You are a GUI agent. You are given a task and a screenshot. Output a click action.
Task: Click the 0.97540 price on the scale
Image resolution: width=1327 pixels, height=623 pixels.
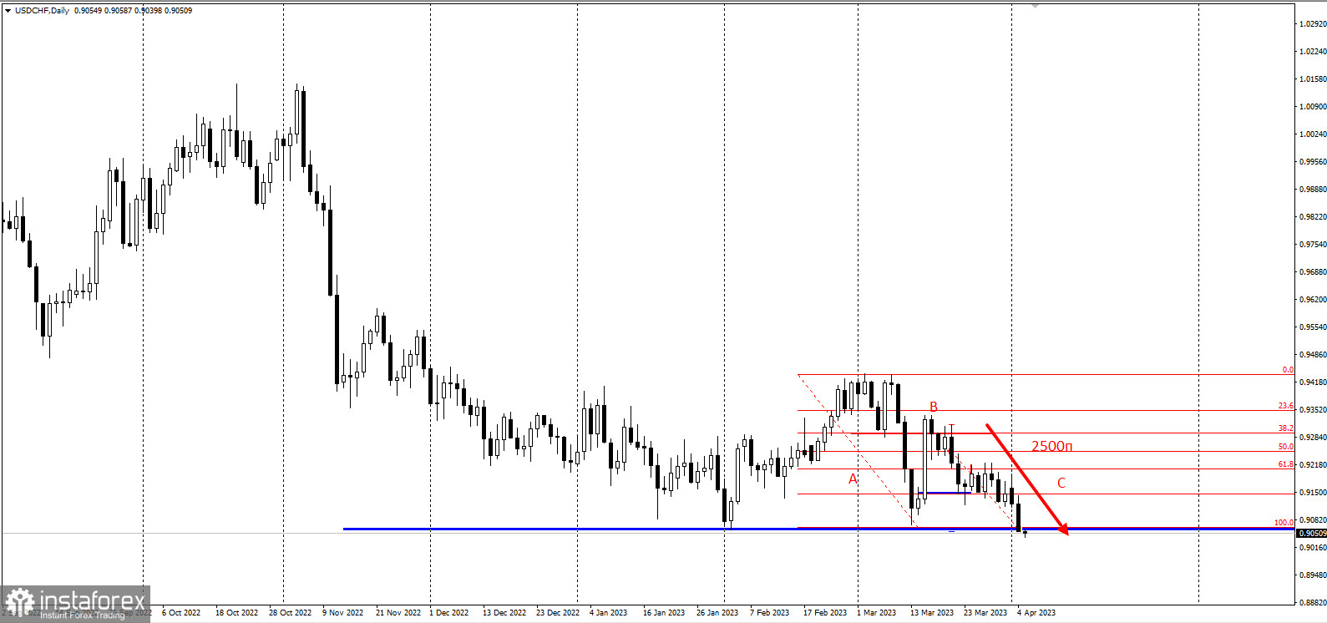pyautogui.click(x=1313, y=245)
